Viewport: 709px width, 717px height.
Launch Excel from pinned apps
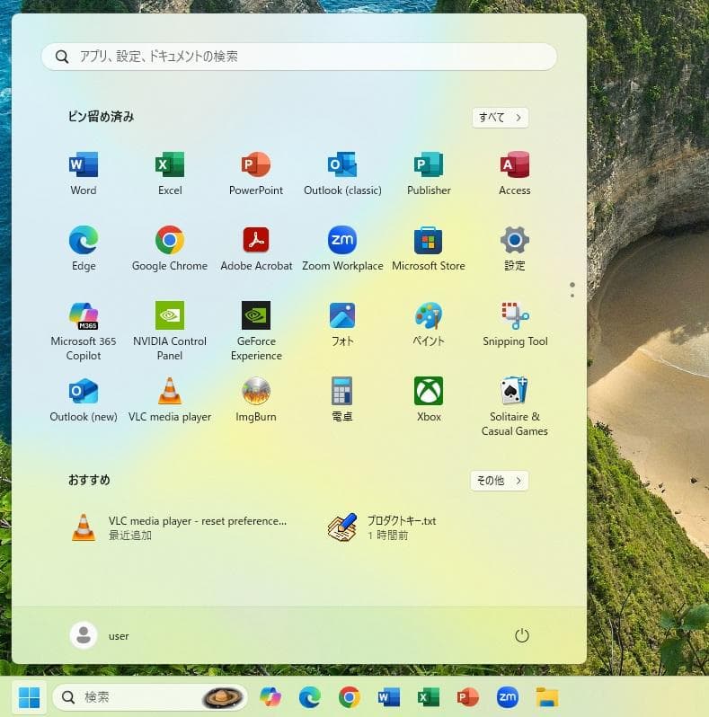[170, 173]
